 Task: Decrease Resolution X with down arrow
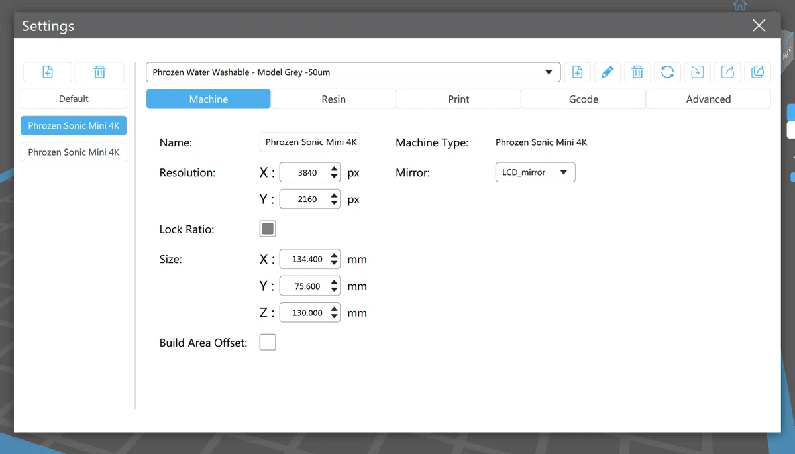coord(335,177)
